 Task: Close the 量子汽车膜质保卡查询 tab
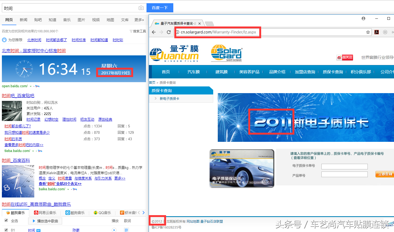click(x=200, y=24)
